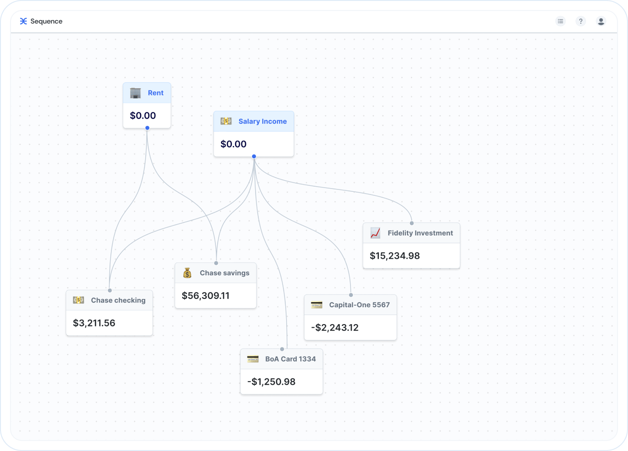
Task: Click the blue output connector under Salary Income
Action: [x=254, y=157]
